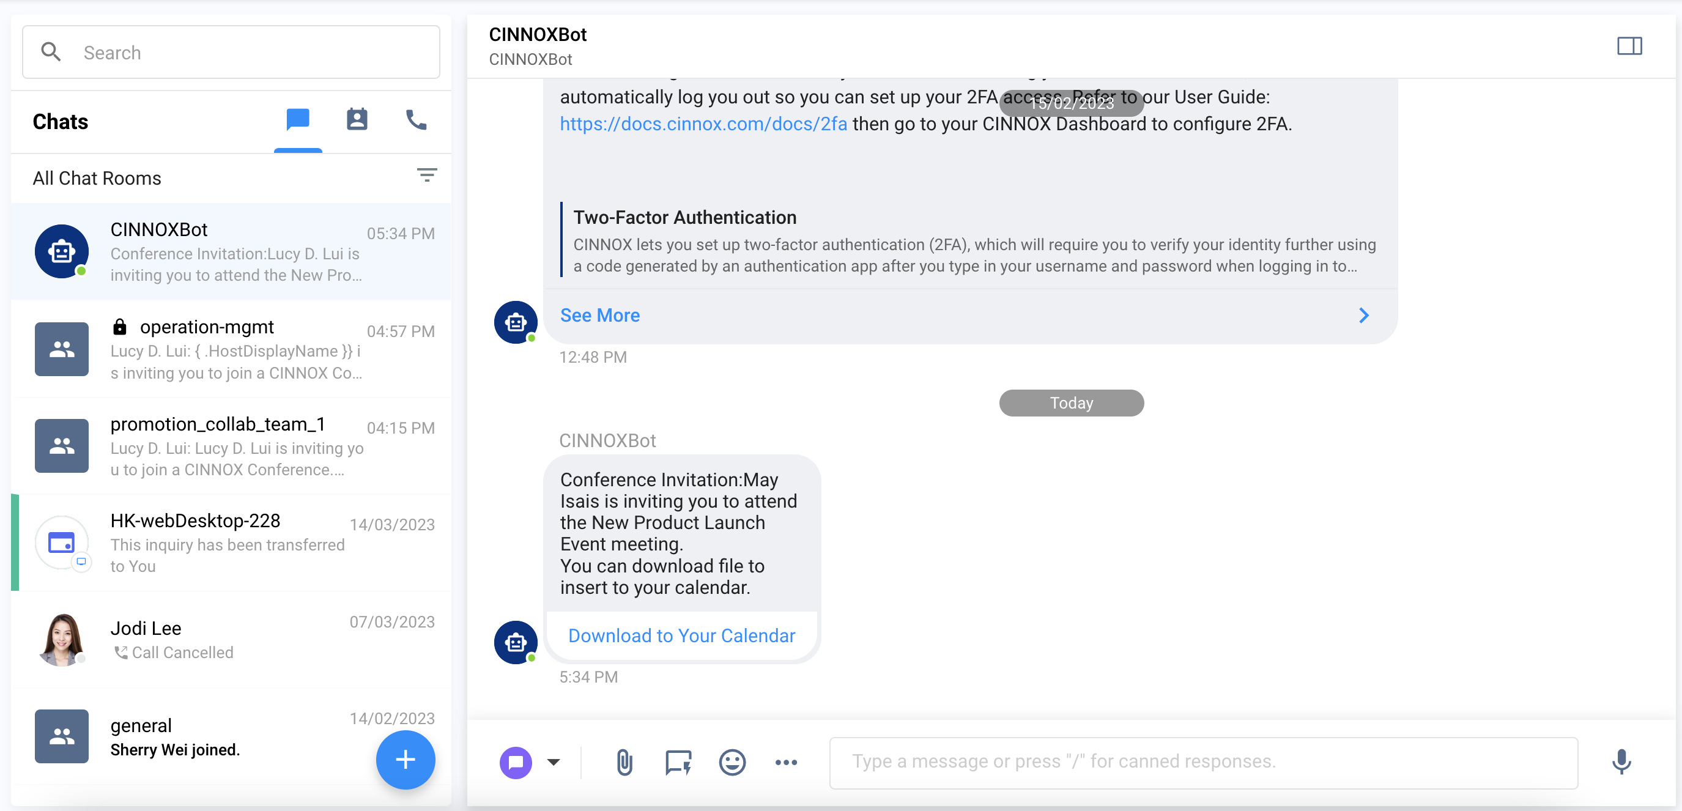Open the chat room filter icon

click(427, 175)
